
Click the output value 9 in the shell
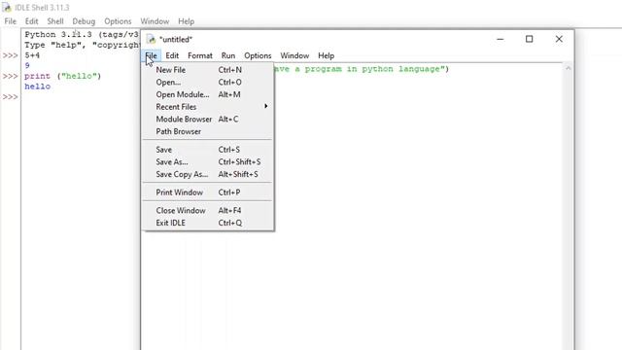click(x=27, y=65)
